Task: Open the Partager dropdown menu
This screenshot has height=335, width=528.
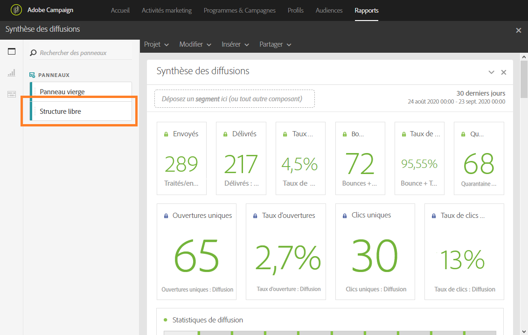Action: coord(275,44)
